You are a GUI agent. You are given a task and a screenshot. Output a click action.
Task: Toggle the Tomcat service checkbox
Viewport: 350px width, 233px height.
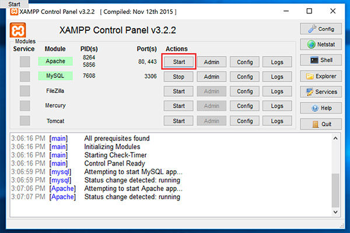[24, 121]
